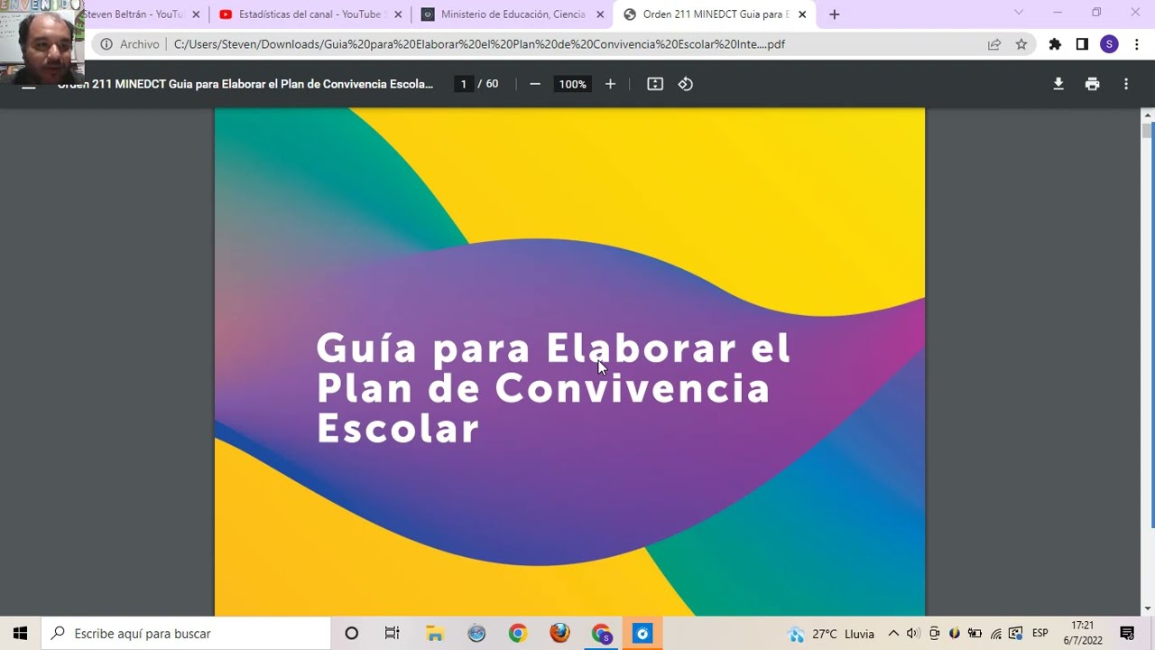This screenshot has width=1155, height=650.
Task: Fit PDF to page width
Action: click(x=655, y=84)
